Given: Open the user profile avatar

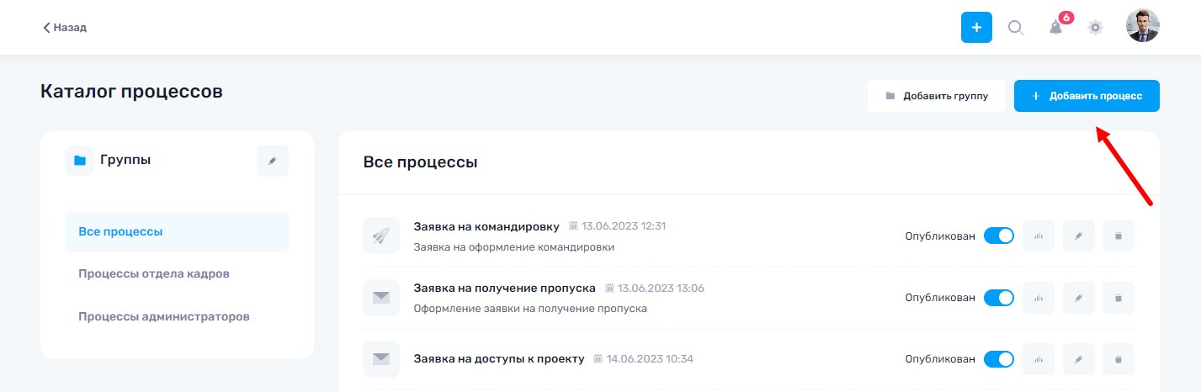Looking at the screenshot, I should click(x=1143, y=26).
